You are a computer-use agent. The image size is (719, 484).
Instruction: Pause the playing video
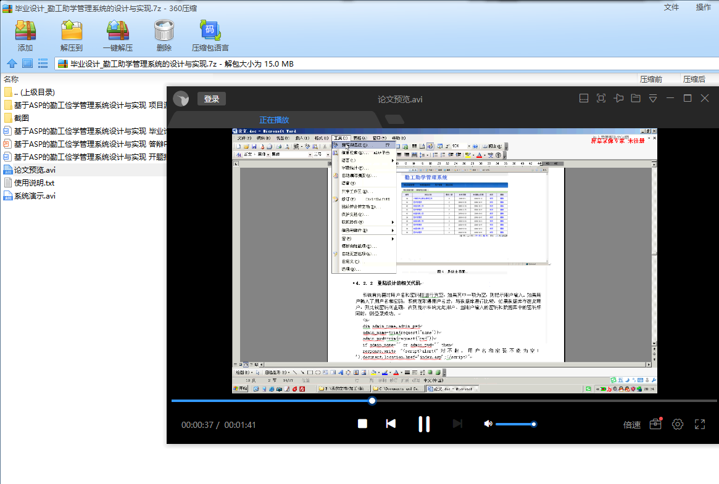point(424,424)
